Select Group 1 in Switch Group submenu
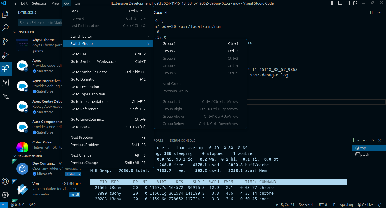Image resolution: width=386 pixels, height=208 pixels. point(200,44)
